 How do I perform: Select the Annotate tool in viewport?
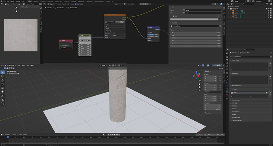[3, 96]
